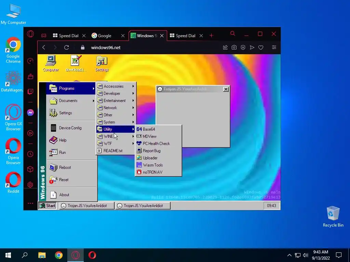Open Messenger in Opera sidebar
Screen dimensions: 350x262
[x=30, y=113]
